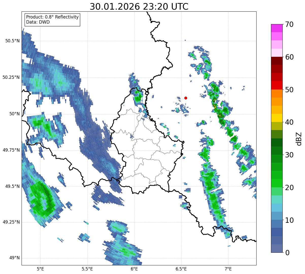This screenshot has height=274, width=305.
Task: Pick the slate blue swatch at colorbar bottom
Action: tap(277, 248)
